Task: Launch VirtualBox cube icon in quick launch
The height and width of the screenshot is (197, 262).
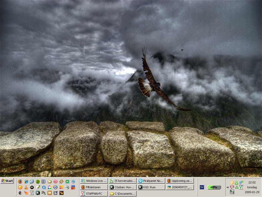Action: pos(73,181)
